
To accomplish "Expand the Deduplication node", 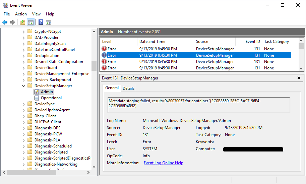I will pos(23,56).
